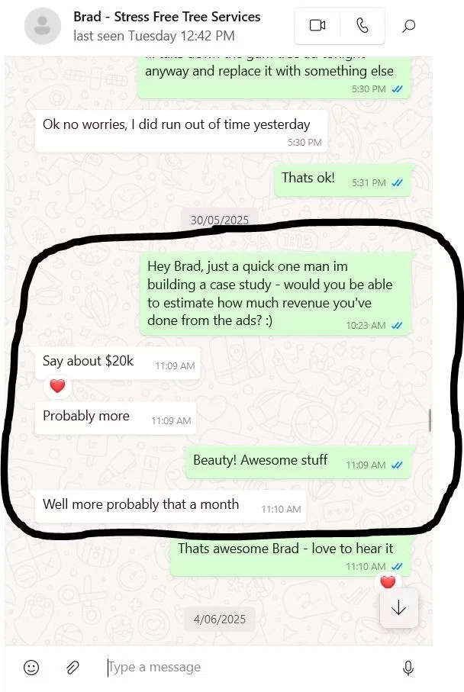The height and width of the screenshot is (692, 464).
Task: Click the heart reaction under 'Say about $20k'
Action: tap(57, 386)
